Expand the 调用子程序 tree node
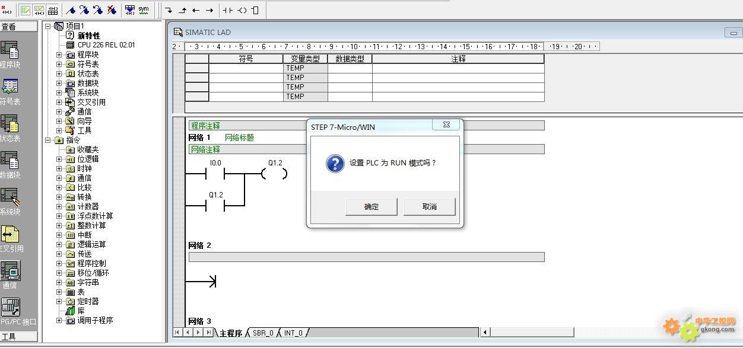This screenshot has height=348, width=743. click(59, 320)
